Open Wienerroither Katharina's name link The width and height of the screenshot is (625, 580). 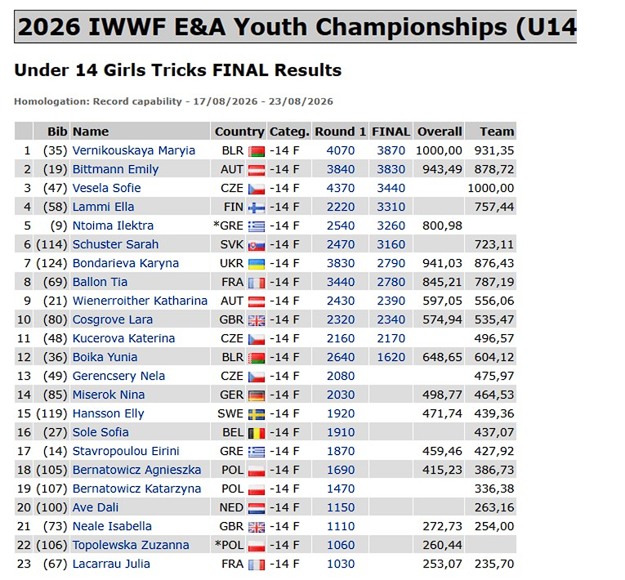[x=140, y=301]
